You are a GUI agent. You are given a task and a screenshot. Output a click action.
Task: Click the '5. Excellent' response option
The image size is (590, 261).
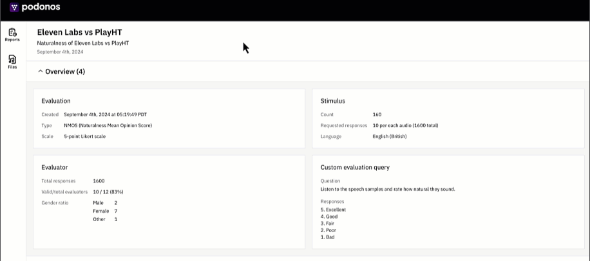coord(333,210)
